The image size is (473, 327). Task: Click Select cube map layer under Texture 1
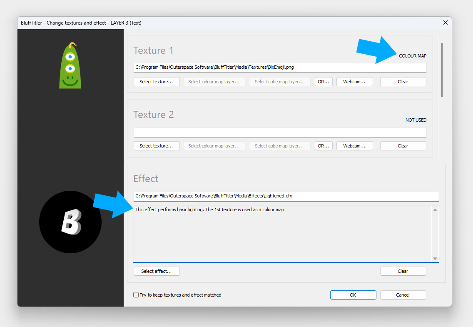[280, 82]
